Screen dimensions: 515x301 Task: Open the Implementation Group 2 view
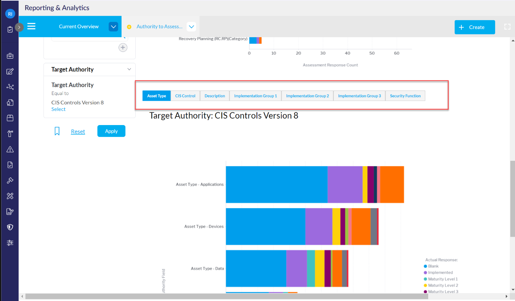[307, 96]
